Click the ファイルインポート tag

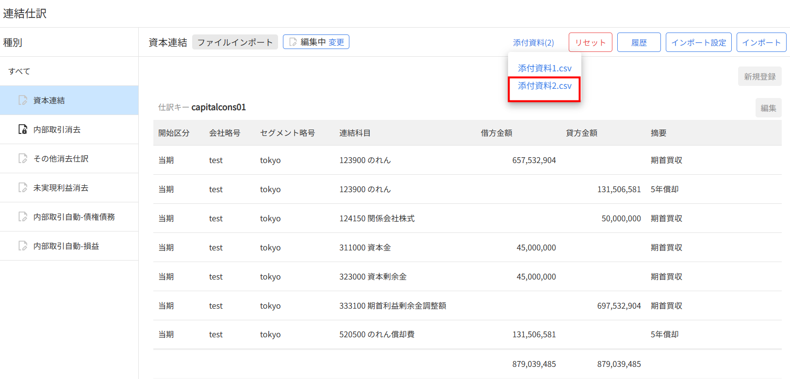click(235, 42)
